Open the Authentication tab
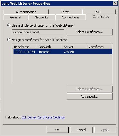119x136 pixels. pyautogui.click(x=26, y=12)
